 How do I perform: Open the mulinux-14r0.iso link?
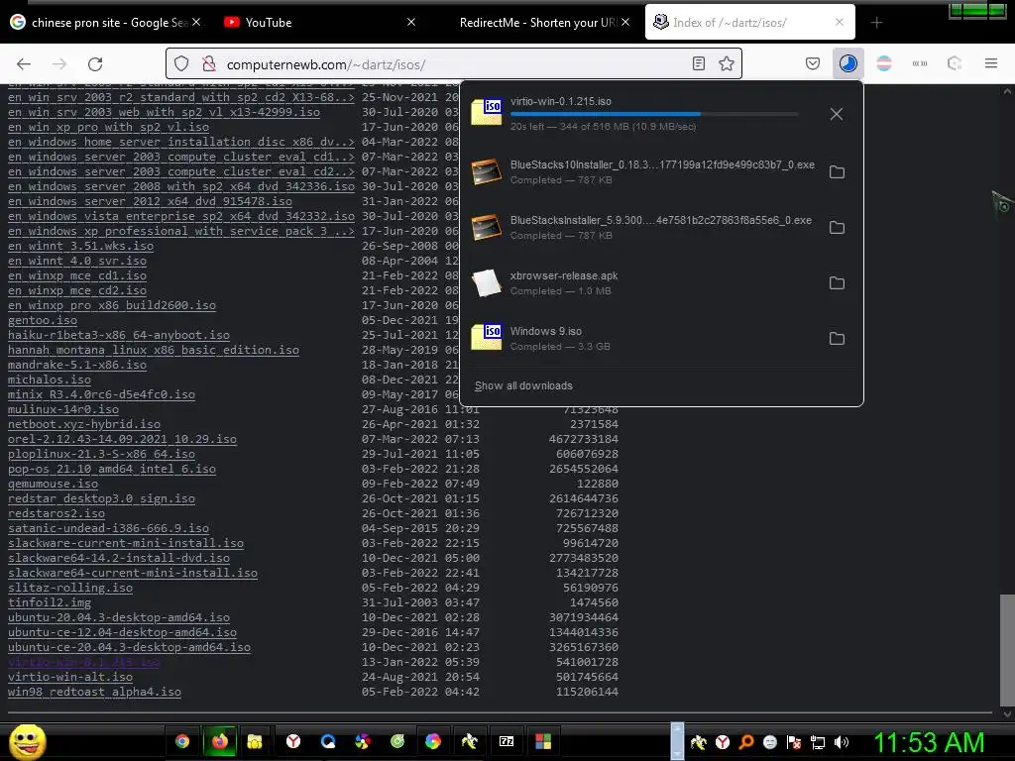[x=62, y=409]
